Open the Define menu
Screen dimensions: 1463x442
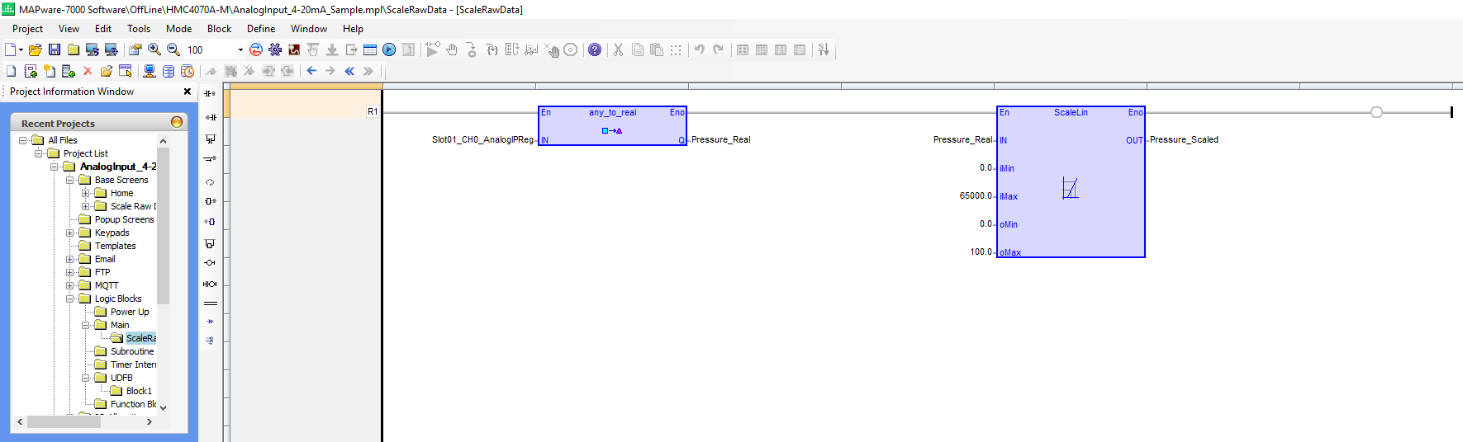click(261, 29)
